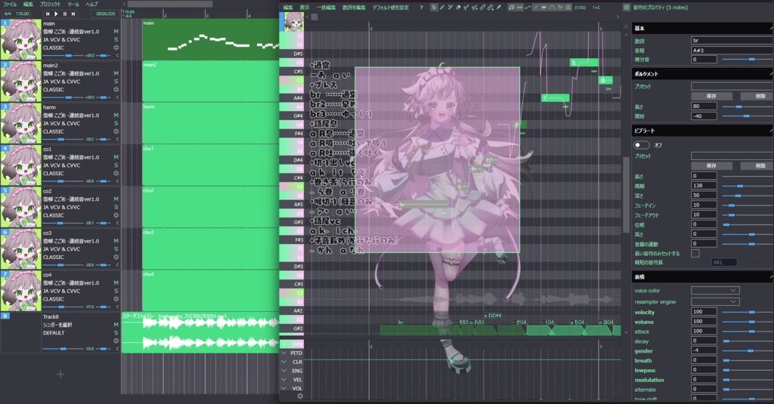Image resolution: width=774 pixels, height=404 pixels.
Task: Mute track main2
Action: (116, 73)
